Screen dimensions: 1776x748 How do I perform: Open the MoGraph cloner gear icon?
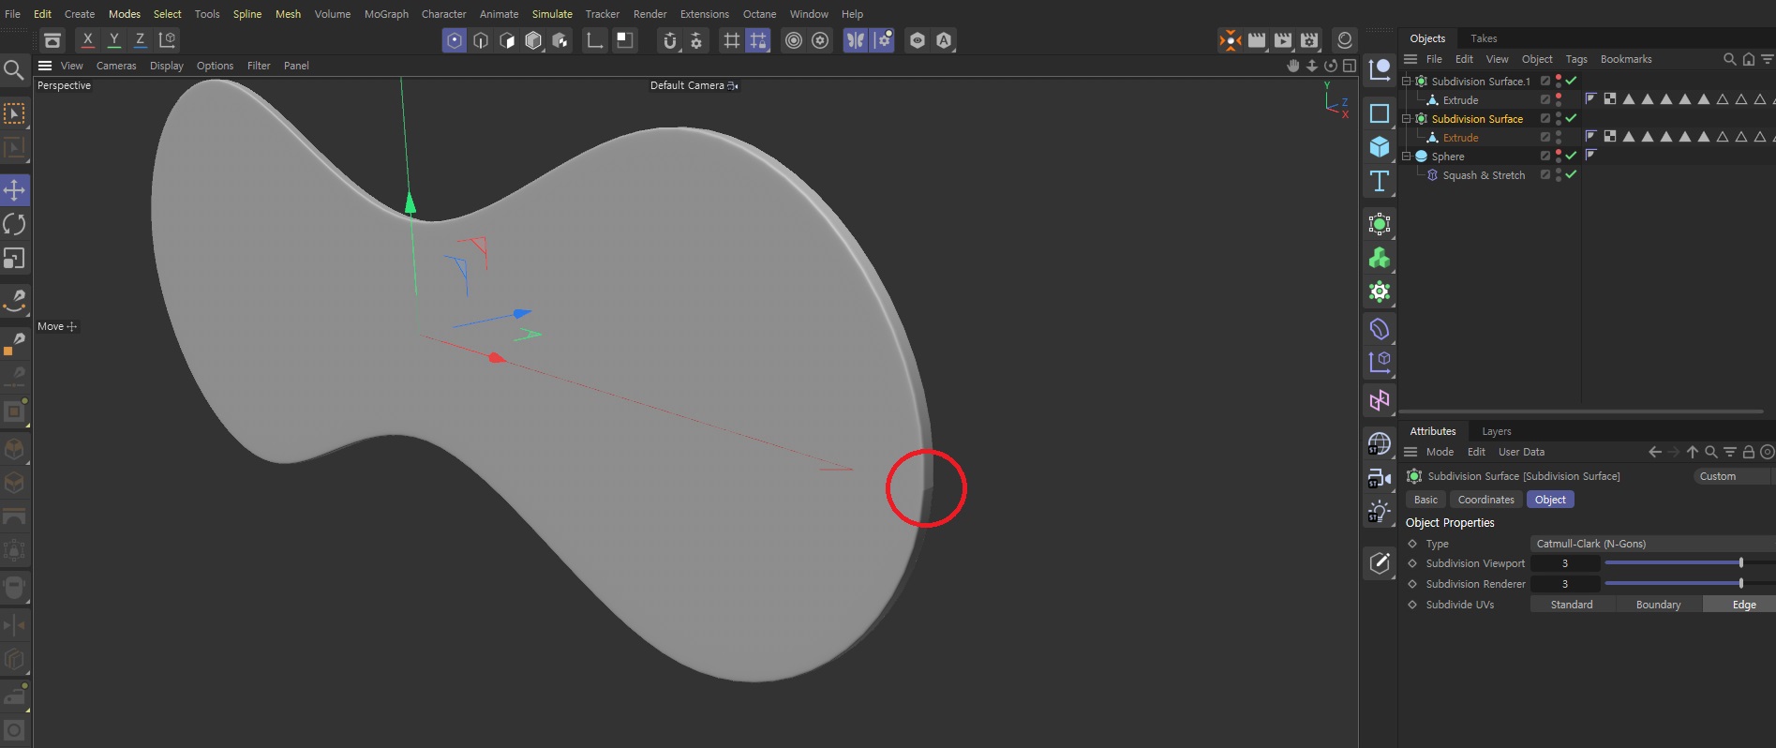pyautogui.click(x=1380, y=292)
